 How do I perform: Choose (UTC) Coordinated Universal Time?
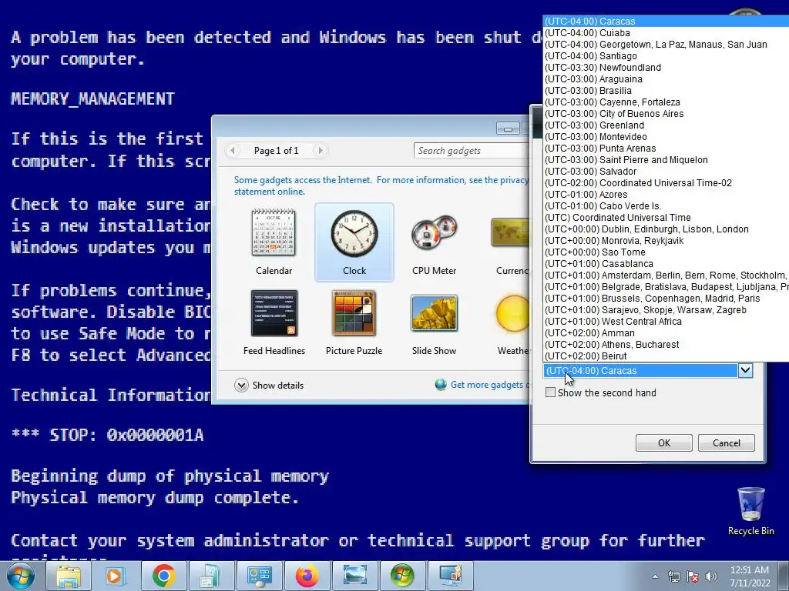tap(666, 218)
